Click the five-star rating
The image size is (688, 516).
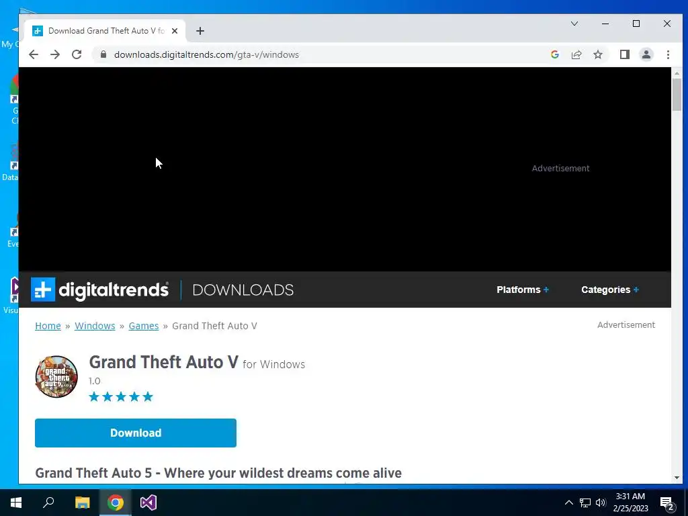point(121,396)
